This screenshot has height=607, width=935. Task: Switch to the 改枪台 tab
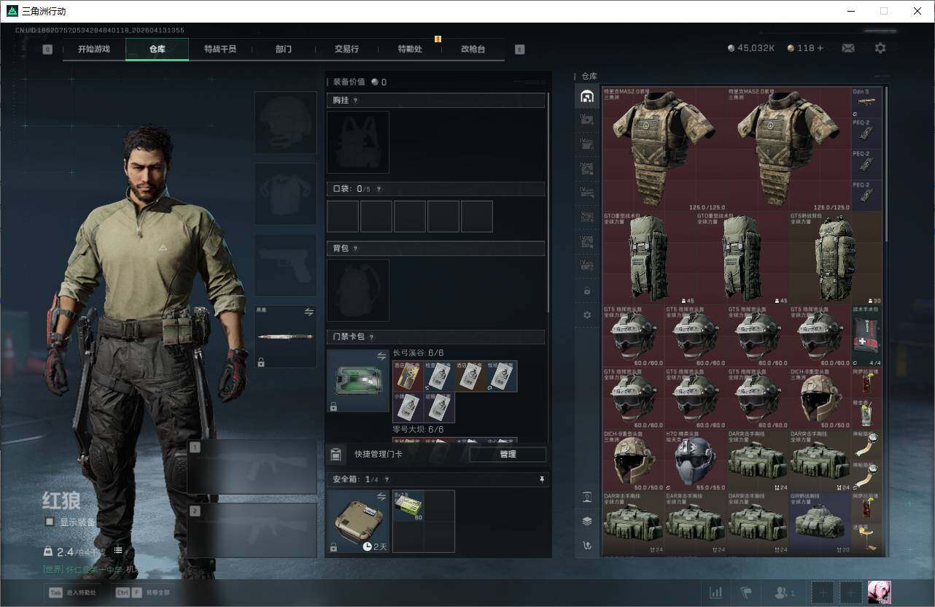473,49
